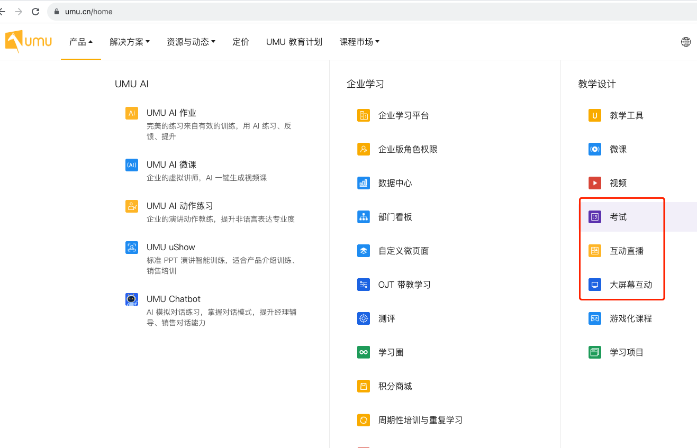Screen dimensions: 697x448
Task: Click the UMU AI 作业 icon
Action: [132, 113]
